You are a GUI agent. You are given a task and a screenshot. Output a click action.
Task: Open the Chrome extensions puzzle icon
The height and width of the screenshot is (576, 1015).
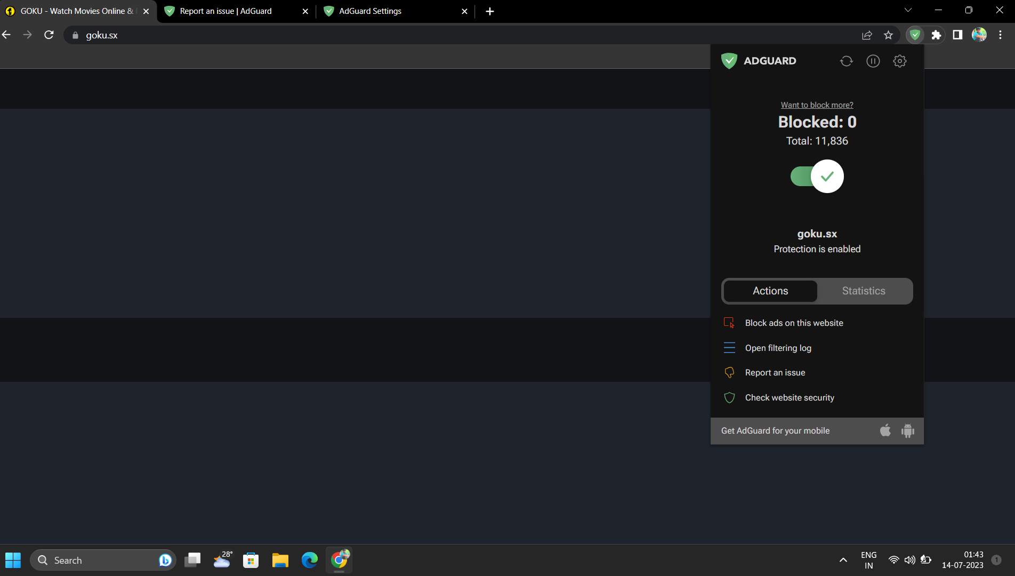[x=937, y=35]
